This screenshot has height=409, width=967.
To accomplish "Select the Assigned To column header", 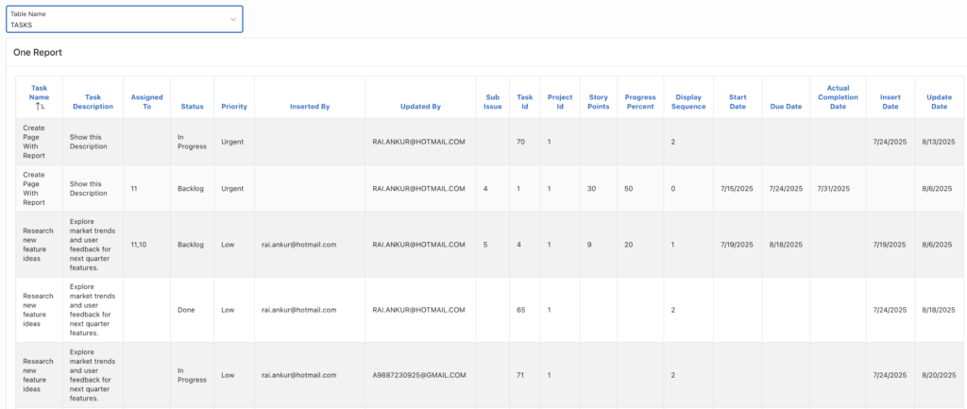I will pos(146,102).
